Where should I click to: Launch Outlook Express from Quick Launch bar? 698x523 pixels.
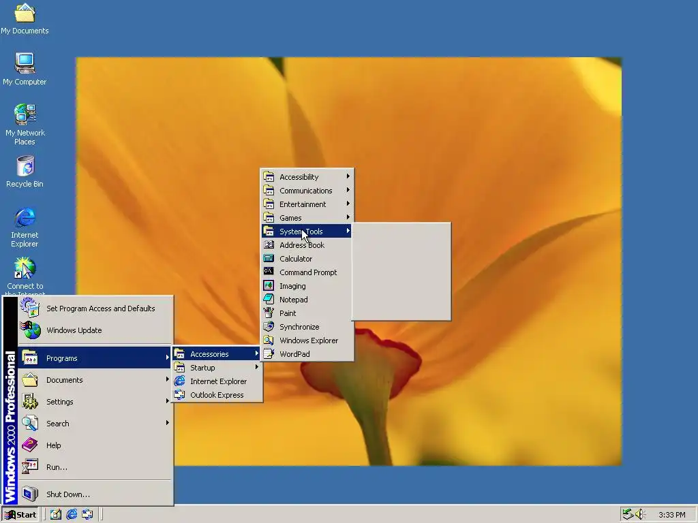(87, 515)
